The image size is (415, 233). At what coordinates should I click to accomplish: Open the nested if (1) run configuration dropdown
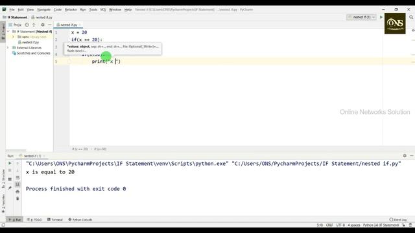tap(361, 17)
